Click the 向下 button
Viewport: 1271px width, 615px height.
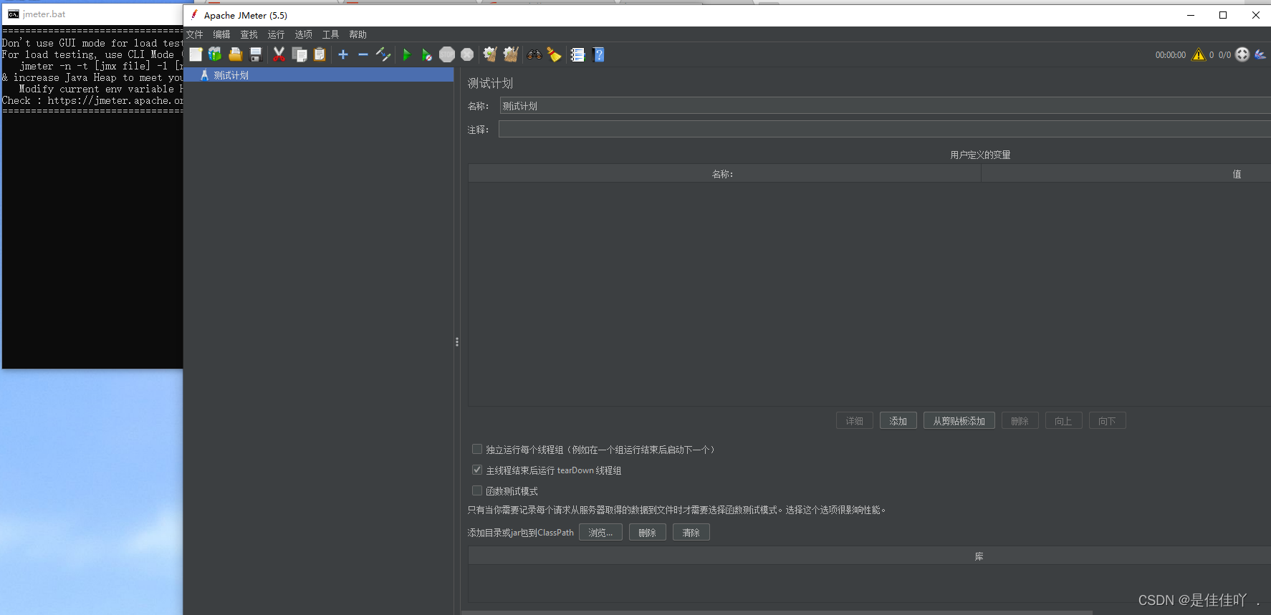tap(1108, 421)
